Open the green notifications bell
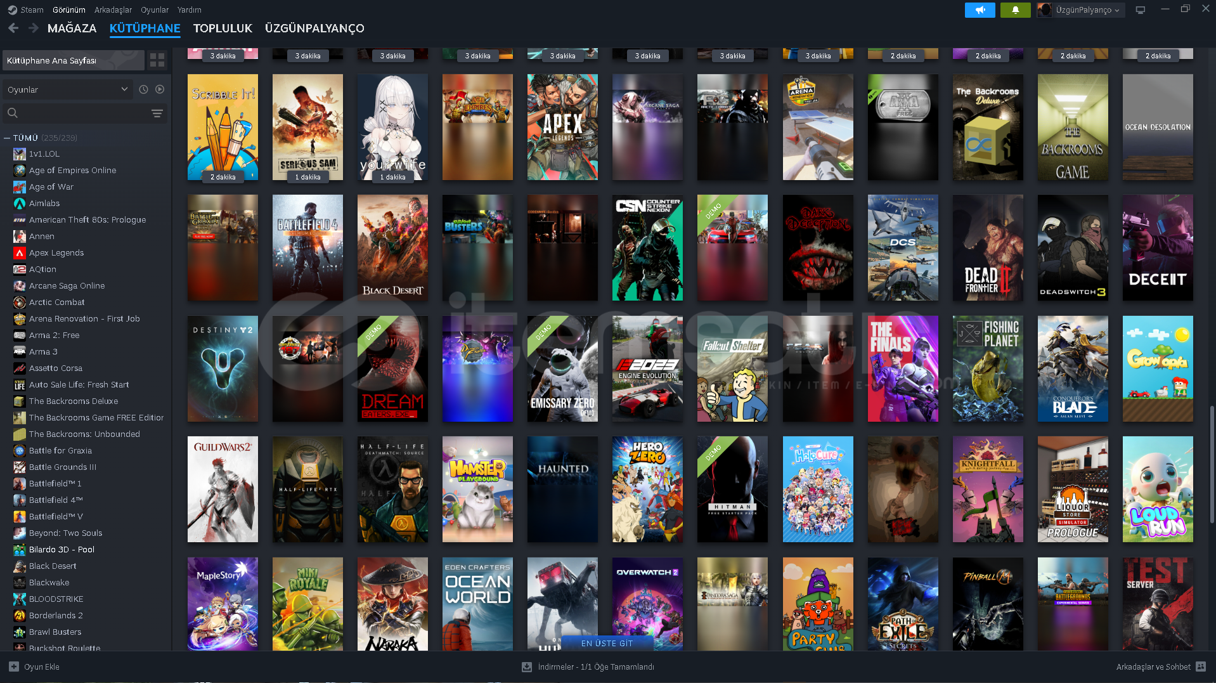The height and width of the screenshot is (683, 1216). click(x=1016, y=10)
